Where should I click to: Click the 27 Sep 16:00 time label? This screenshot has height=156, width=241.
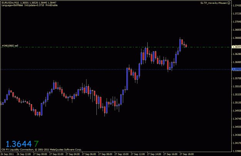click(x=170, y=154)
